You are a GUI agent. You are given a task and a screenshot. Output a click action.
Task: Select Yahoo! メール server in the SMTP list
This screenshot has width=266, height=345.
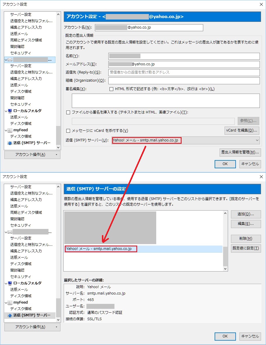pyautogui.click(x=99, y=249)
